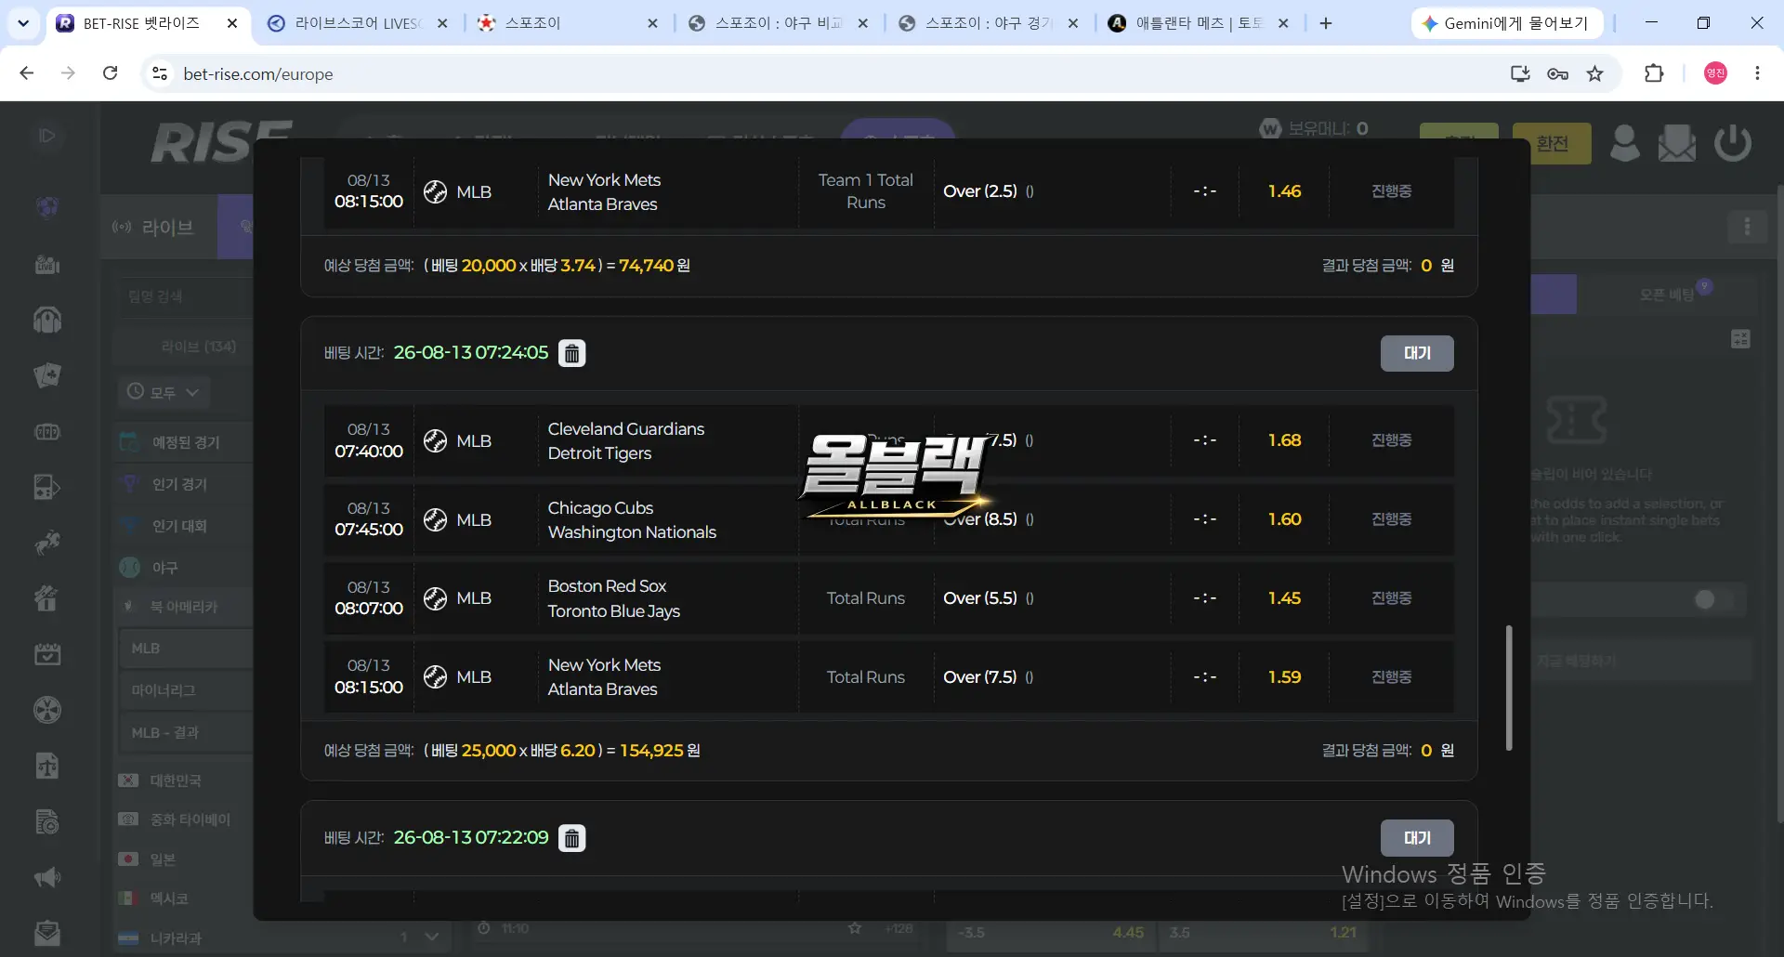Open the Chrome profile avatar
The image size is (1784, 957).
tap(1715, 73)
